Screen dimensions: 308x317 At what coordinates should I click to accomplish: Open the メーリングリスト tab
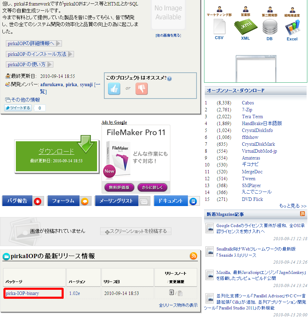click(122, 201)
